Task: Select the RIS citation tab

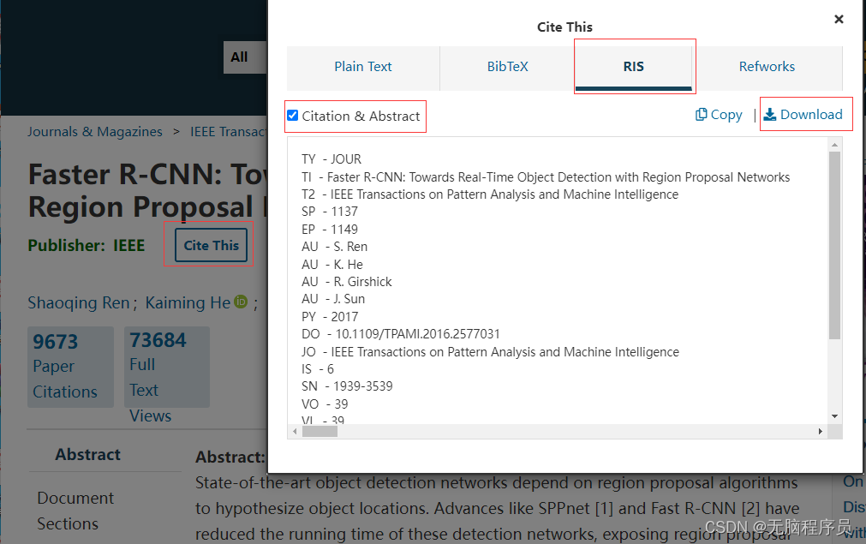Action: pyautogui.click(x=634, y=67)
